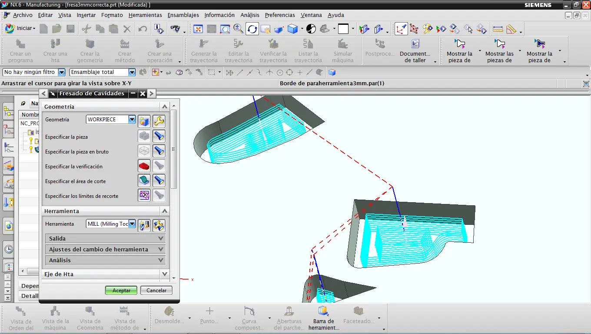The width and height of the screenshot is (591, 334).
Task: Toggle the WCS display icon
Action: click(x=401, y=29)
